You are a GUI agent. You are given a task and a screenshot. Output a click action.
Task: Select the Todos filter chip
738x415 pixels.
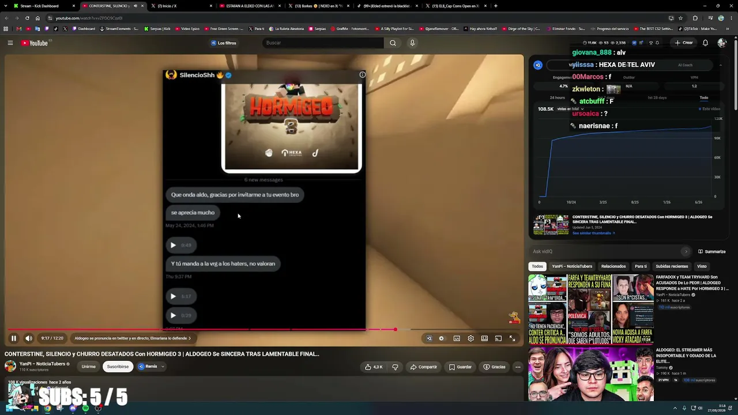pos(537,266)
